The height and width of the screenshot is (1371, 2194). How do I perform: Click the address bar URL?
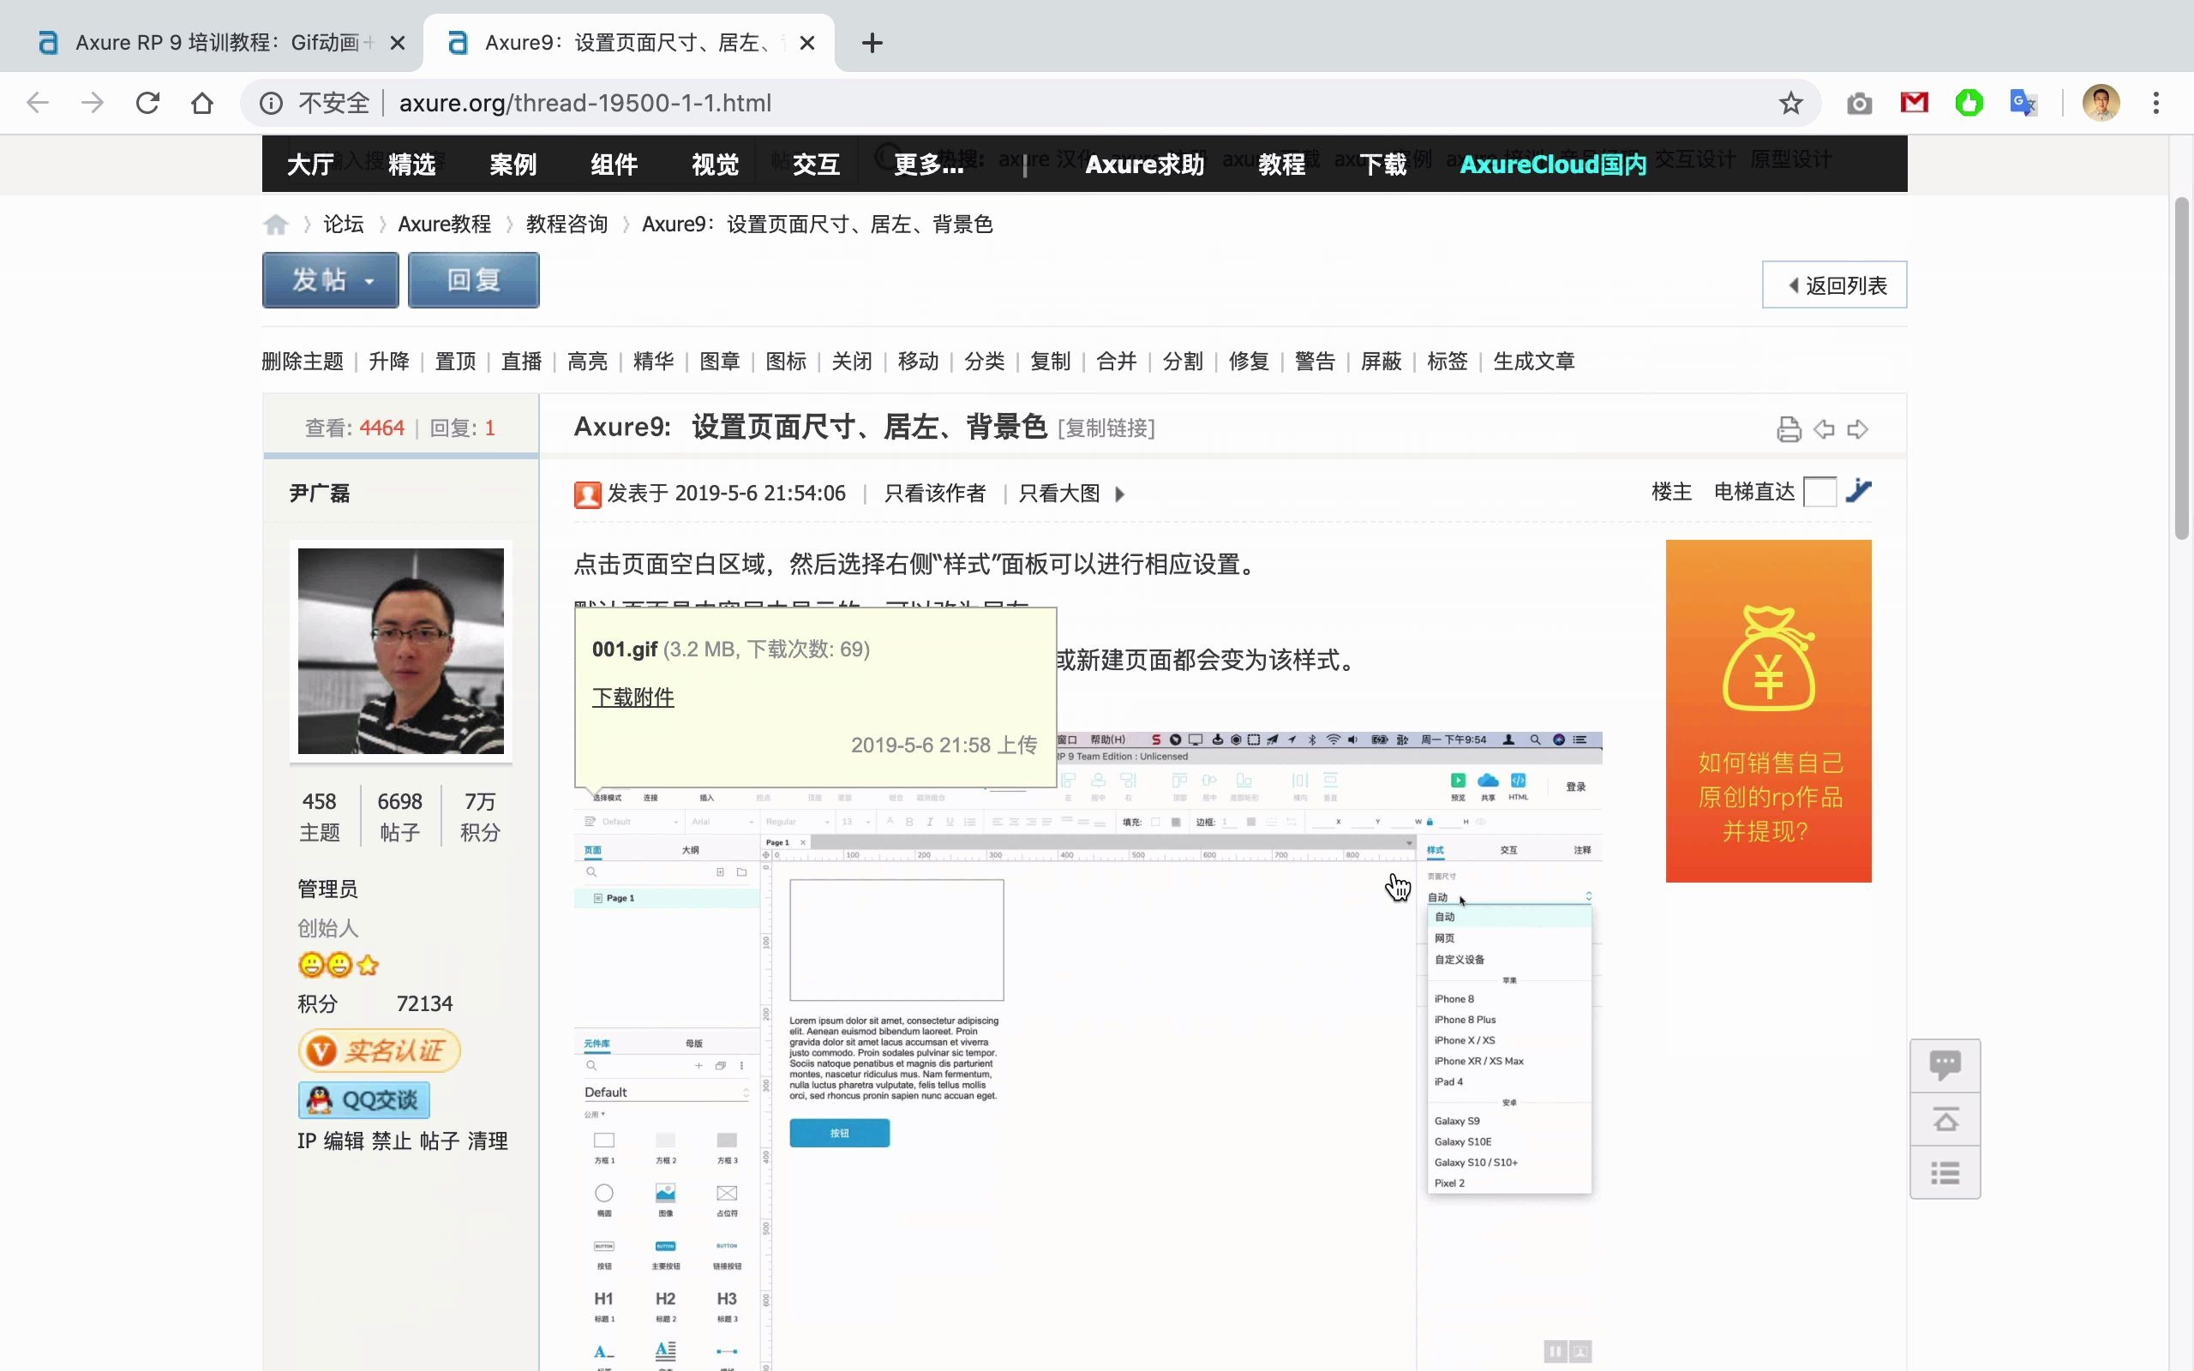click(585, 103)
